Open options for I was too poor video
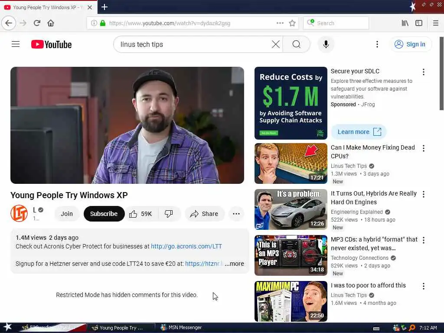444x333 pixels. (423, 286)
